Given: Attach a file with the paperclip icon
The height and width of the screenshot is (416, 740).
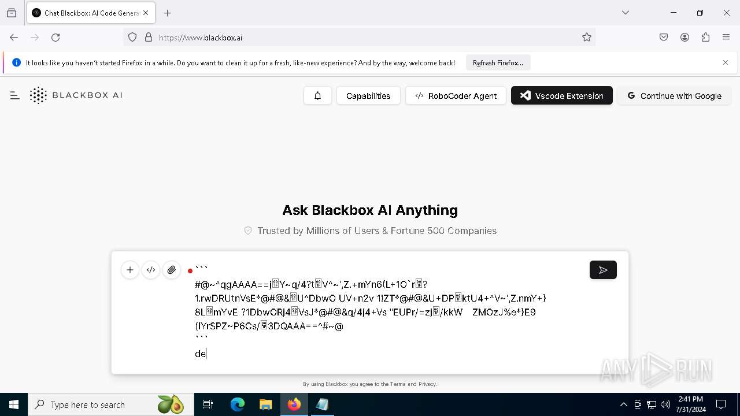Looking at the screenshot, I should 172,270.
